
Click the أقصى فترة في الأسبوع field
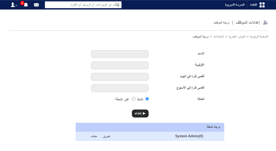[120, 88]
